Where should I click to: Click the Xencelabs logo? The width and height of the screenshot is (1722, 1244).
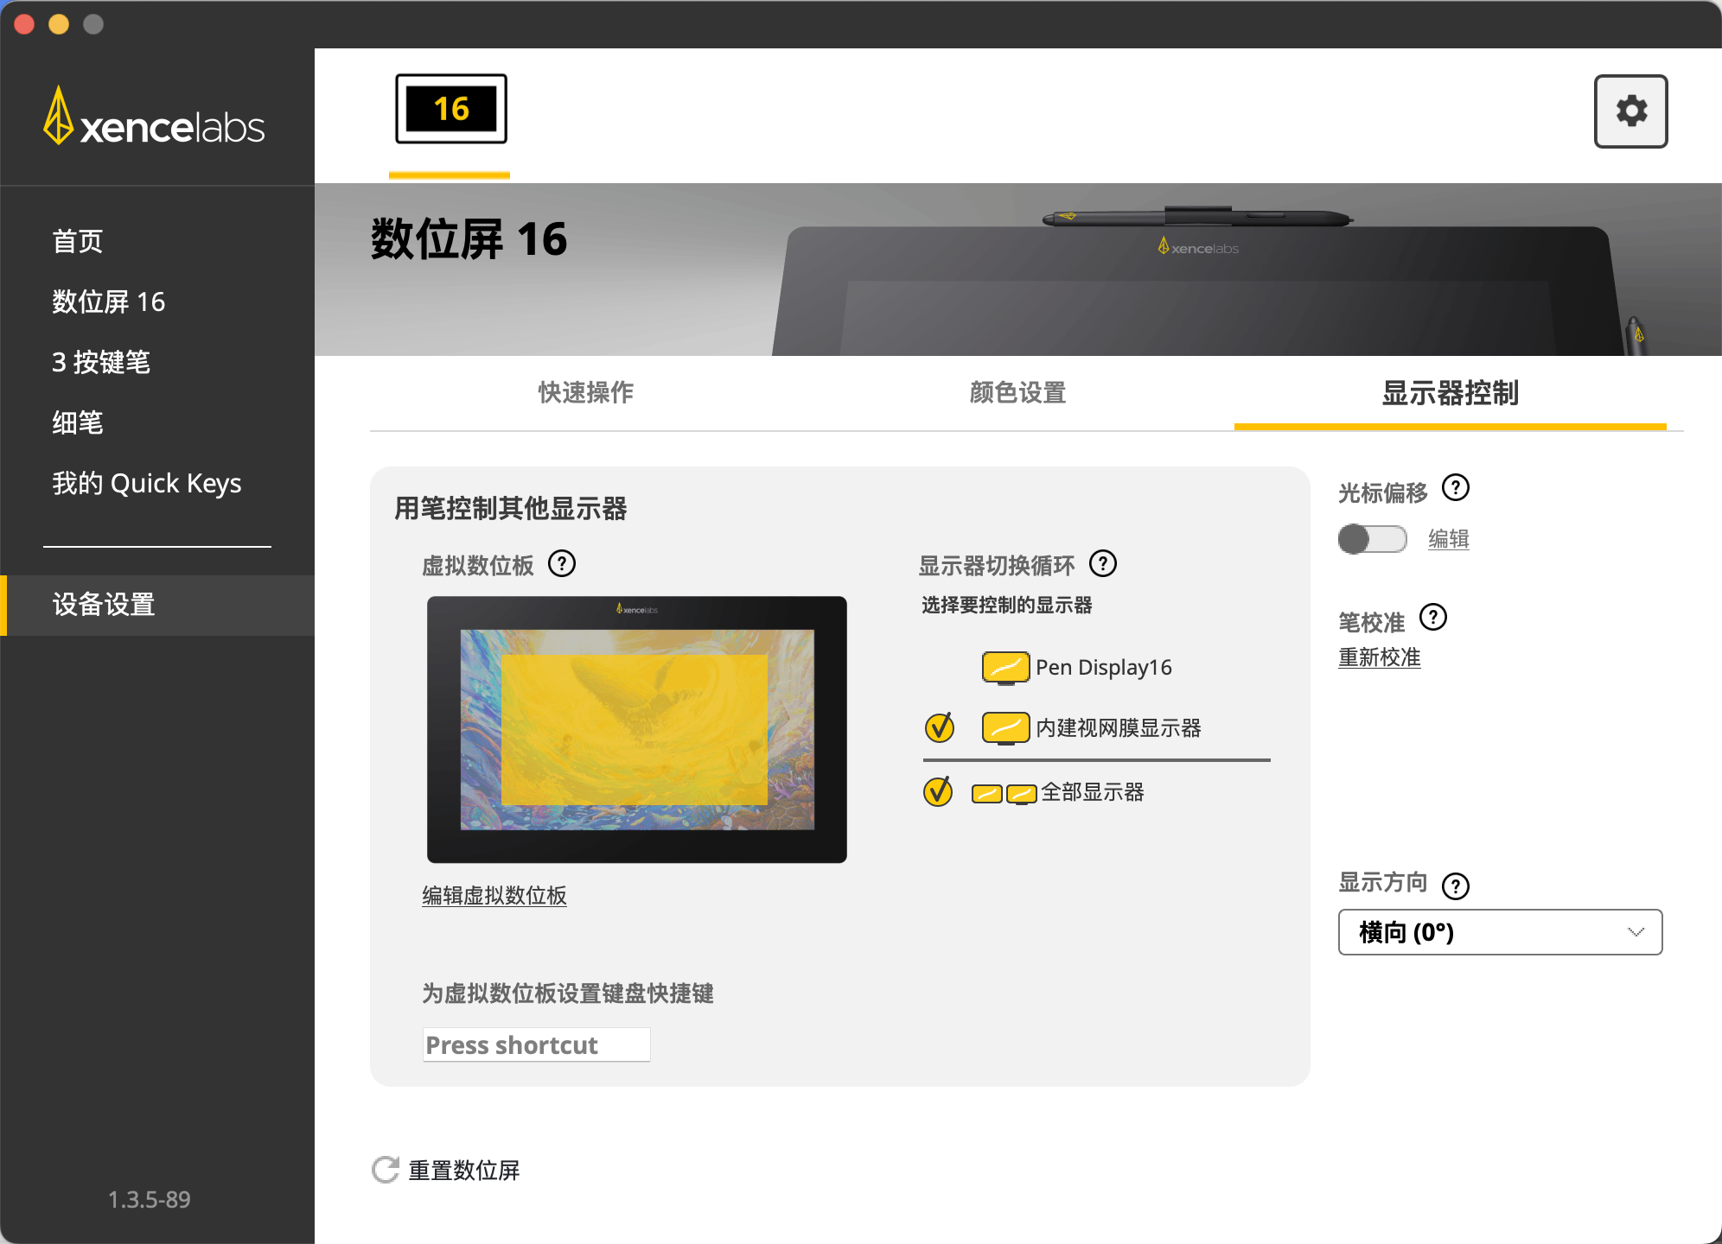click(155, 121)
